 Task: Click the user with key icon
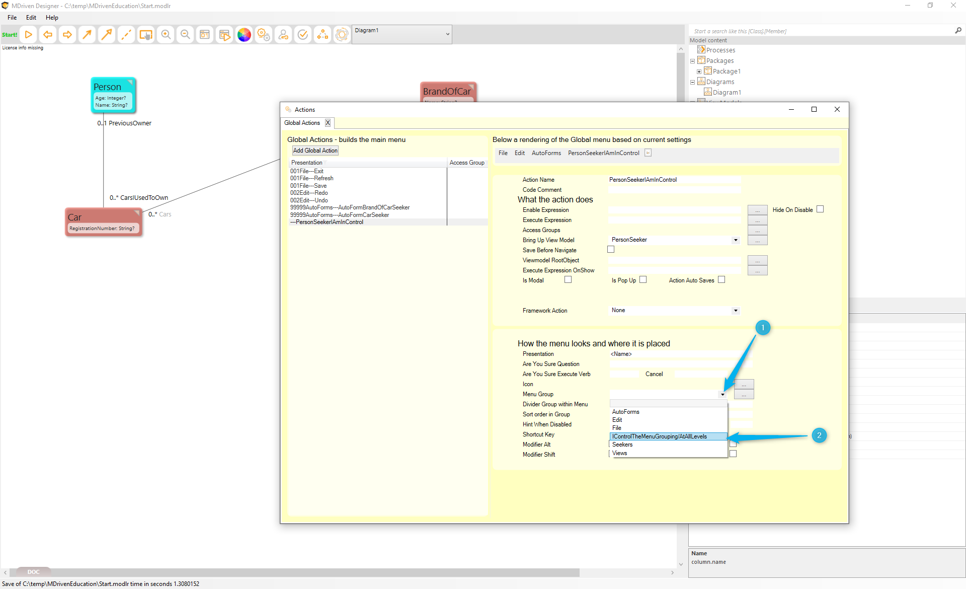coord(283,35)
